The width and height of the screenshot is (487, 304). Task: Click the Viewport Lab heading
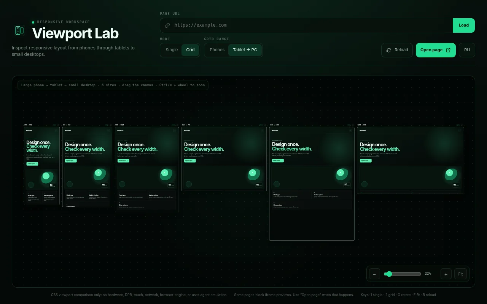click(75, 33)
